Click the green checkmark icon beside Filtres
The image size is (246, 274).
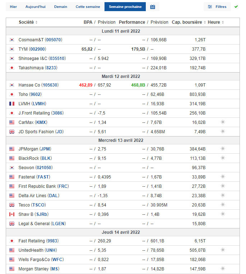(236, 6)
